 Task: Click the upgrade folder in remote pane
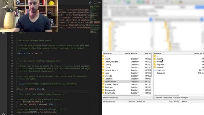[x=160, y=65]
